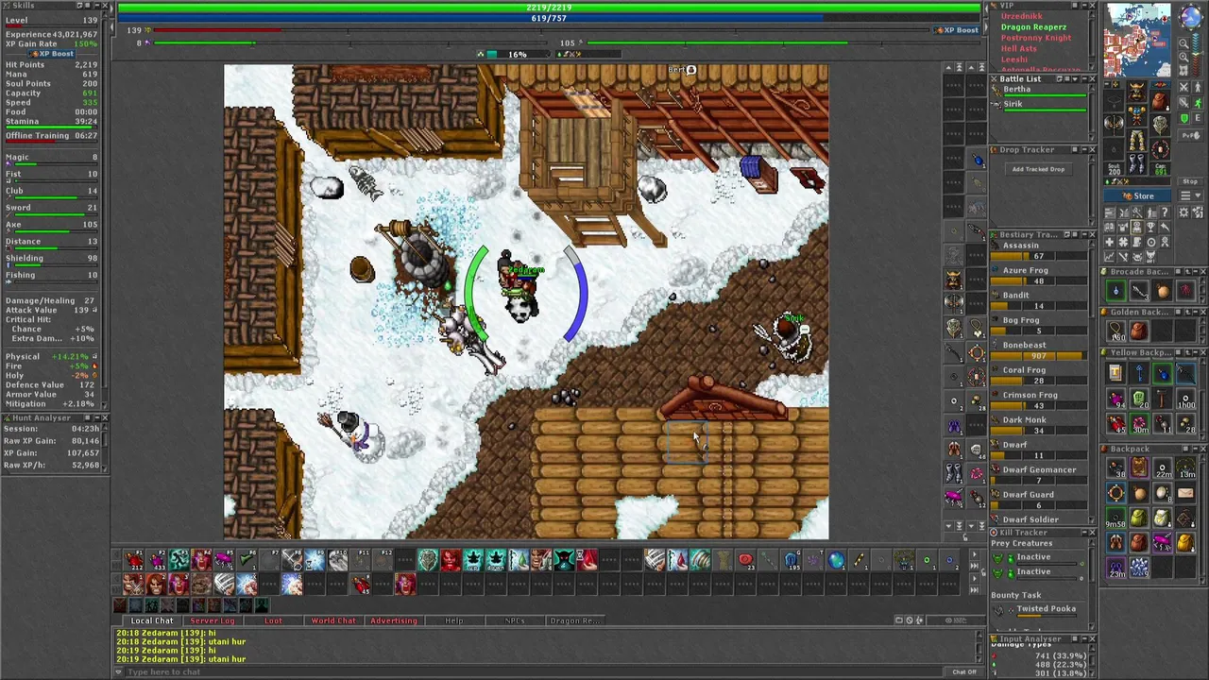Screen dimensions: 1209x680
Task: Toggle expert mode E button
Action: pyautogui.click(x=1198, y=118)
